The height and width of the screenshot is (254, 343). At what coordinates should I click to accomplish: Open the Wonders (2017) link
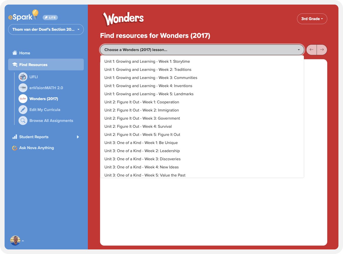44,99
